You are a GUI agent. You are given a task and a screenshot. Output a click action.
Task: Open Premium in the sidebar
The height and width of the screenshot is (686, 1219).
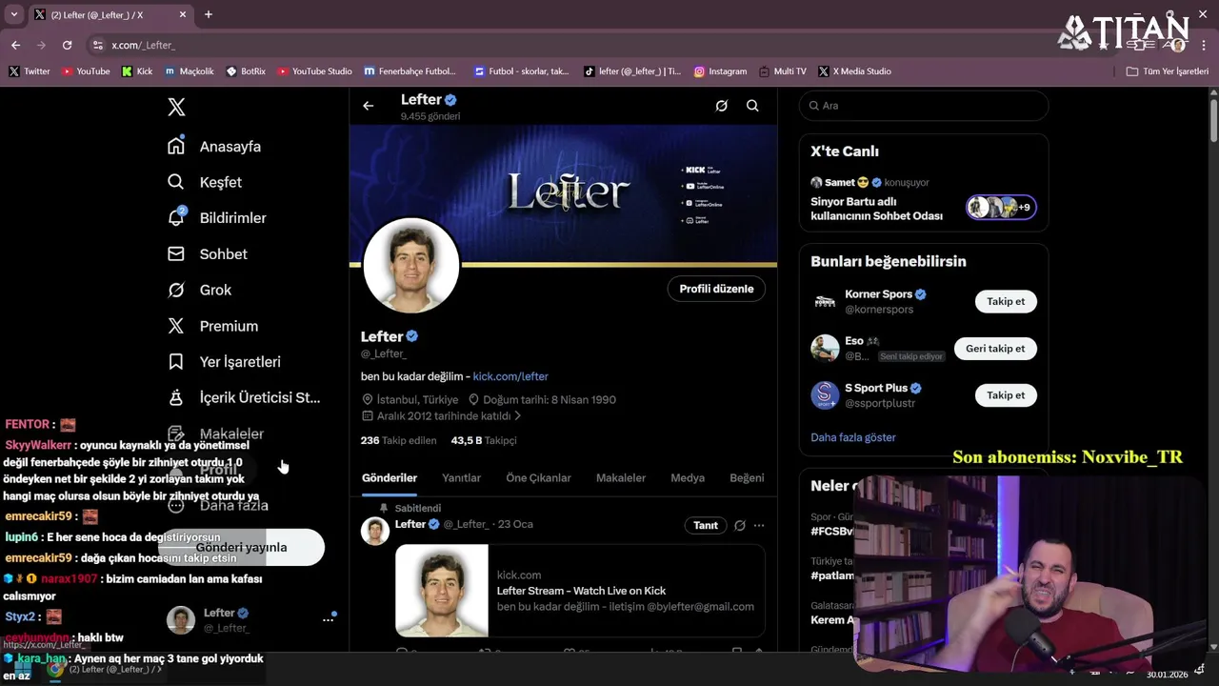(x=213, y=326)
